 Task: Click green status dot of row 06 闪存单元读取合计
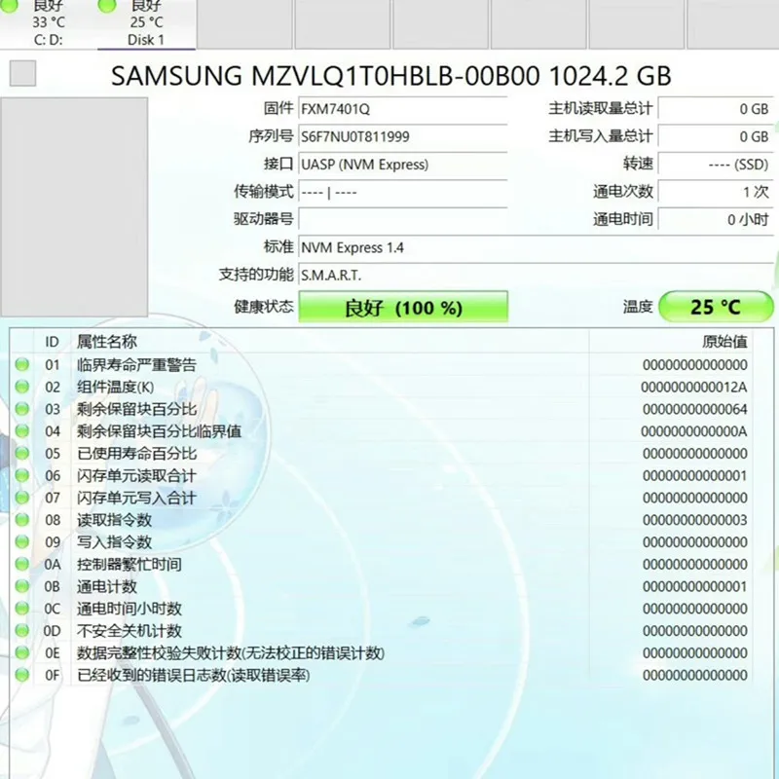click(x=21, y=475)
